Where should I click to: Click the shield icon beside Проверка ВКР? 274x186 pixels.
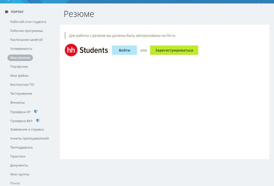[38, 121]
